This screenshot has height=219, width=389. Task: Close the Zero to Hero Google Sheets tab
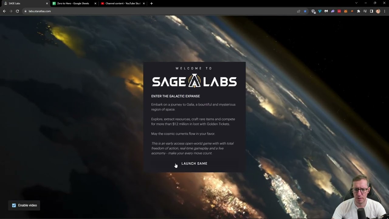click(x=95, y=3)
